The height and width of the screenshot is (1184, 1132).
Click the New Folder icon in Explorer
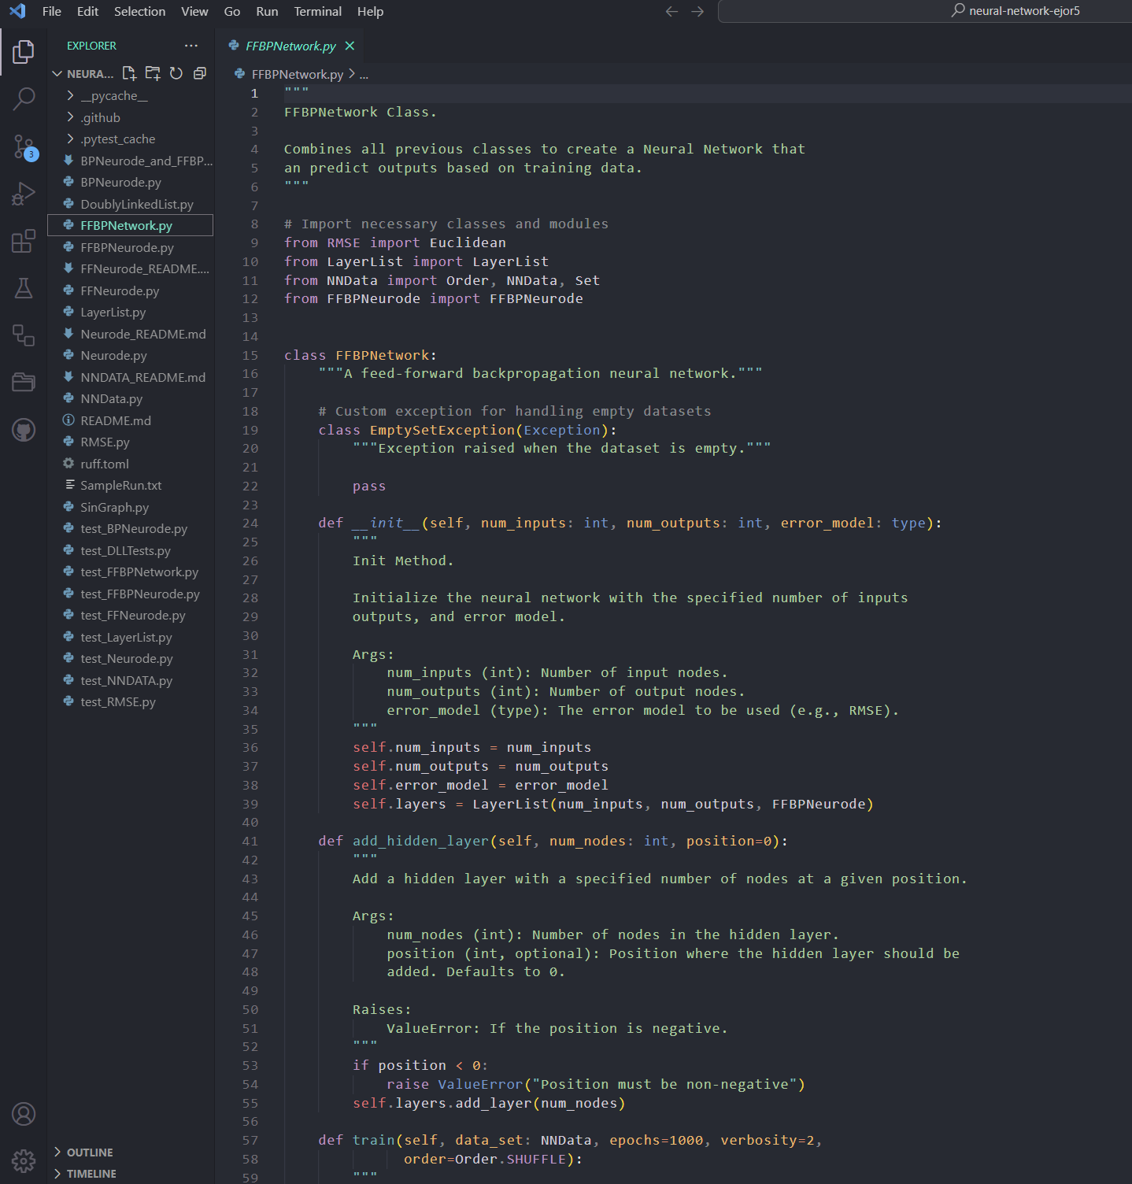tap(153, 73)
